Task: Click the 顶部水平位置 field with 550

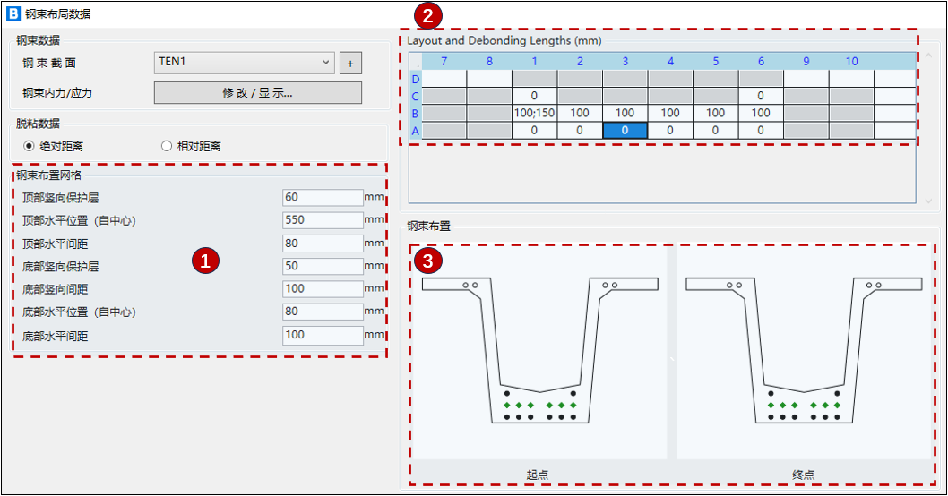Action: coord(322,220)
